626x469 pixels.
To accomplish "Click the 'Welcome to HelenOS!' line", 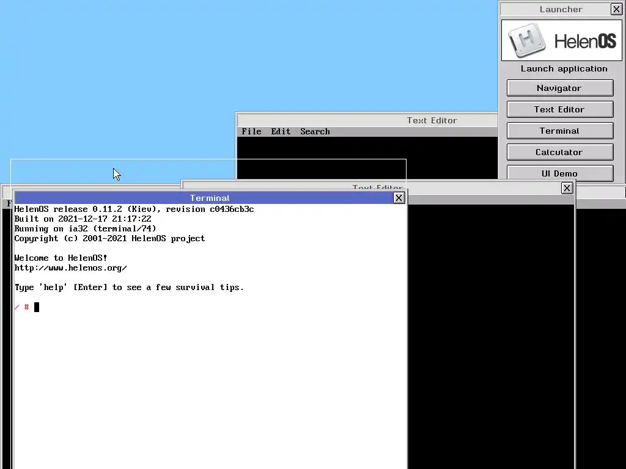I will (x=61, y=258).
